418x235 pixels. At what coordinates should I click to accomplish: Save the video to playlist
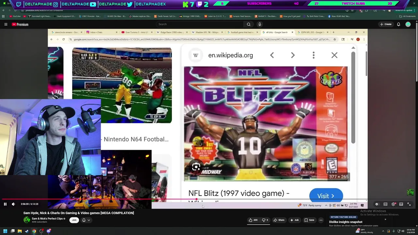point(309,220)
